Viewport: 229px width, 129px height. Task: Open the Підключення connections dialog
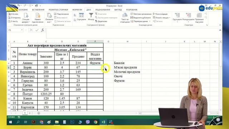pos(61,14)
